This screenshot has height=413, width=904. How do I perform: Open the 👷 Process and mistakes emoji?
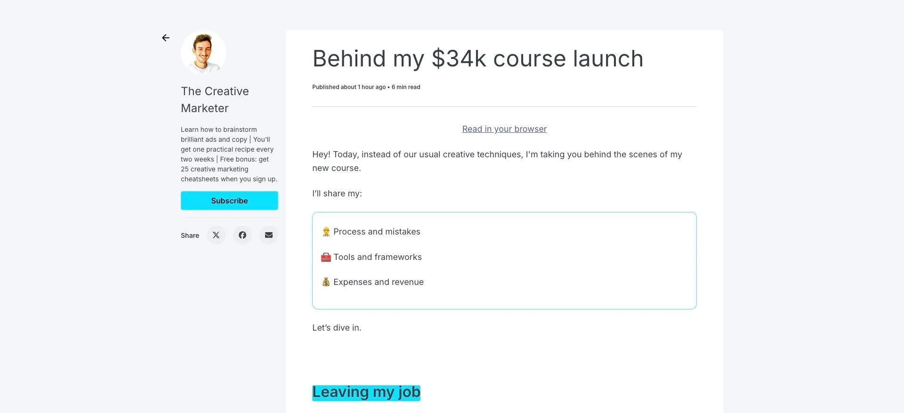(325, 231)
